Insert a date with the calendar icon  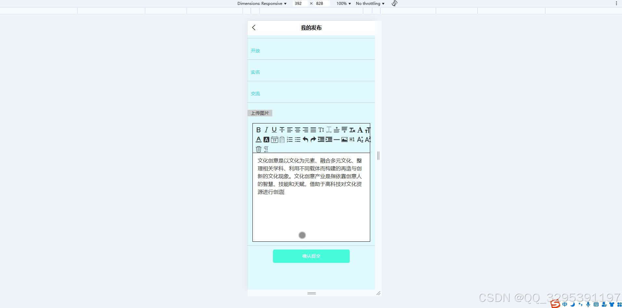point(274,139)
